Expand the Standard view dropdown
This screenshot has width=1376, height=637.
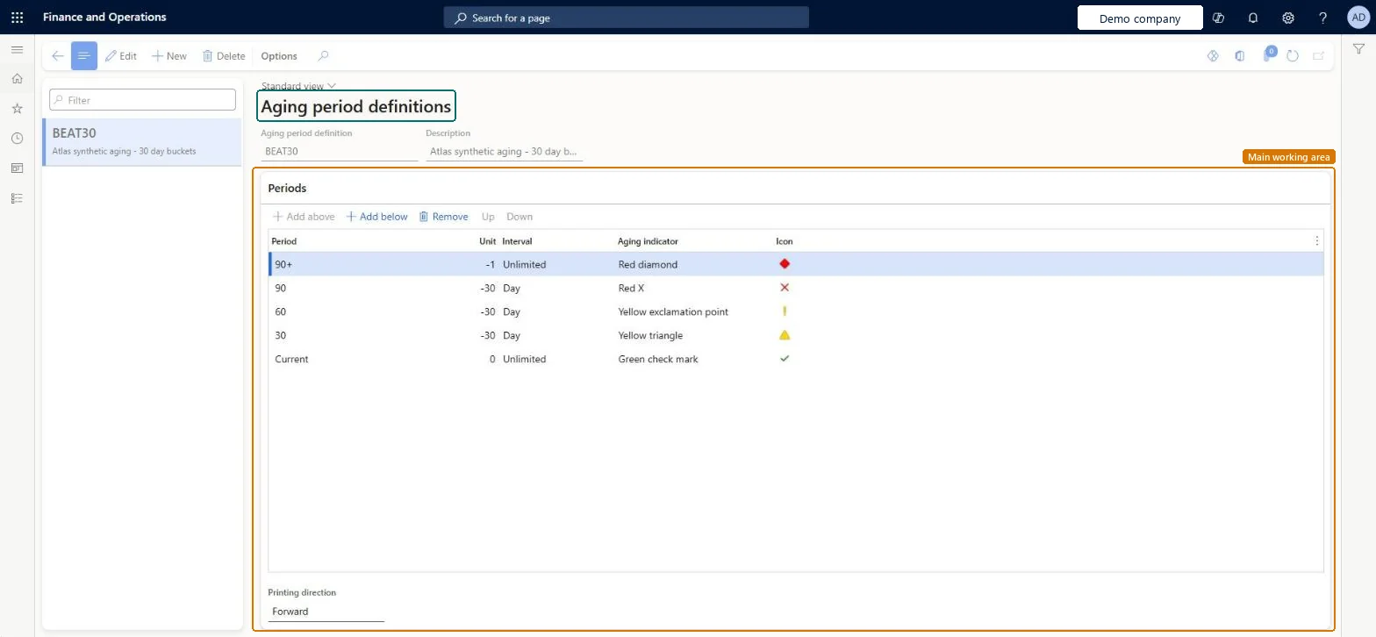tap(298, 86)
